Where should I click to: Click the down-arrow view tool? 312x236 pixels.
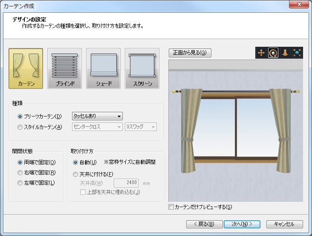[x=285, y=53]
